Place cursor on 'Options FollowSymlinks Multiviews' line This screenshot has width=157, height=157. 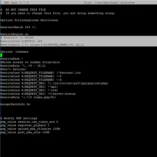[x=29, y=20]
